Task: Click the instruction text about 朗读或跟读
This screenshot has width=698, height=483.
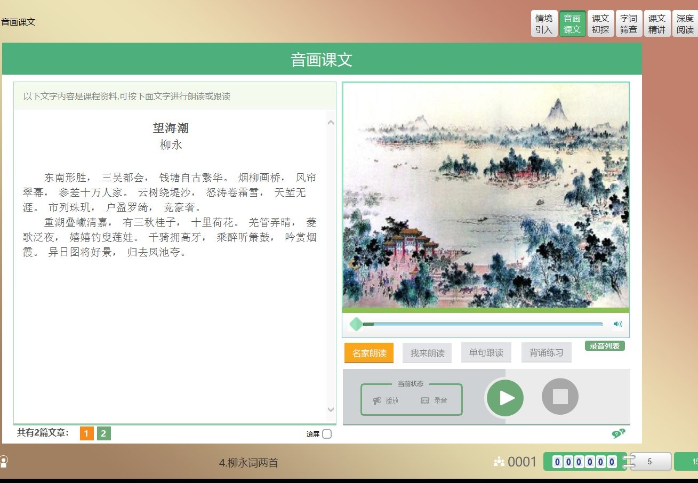Action: (127, 96)
